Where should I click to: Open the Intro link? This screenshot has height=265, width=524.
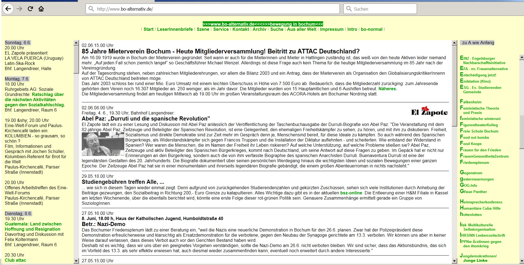[x=352, y=29]
